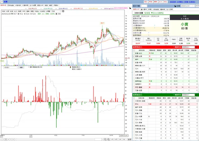Toggle the lock icon above the K-line chart

click(130, 8)
